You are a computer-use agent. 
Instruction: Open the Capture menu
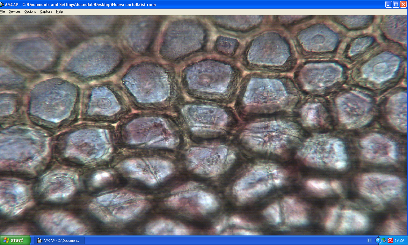point(46,11)
